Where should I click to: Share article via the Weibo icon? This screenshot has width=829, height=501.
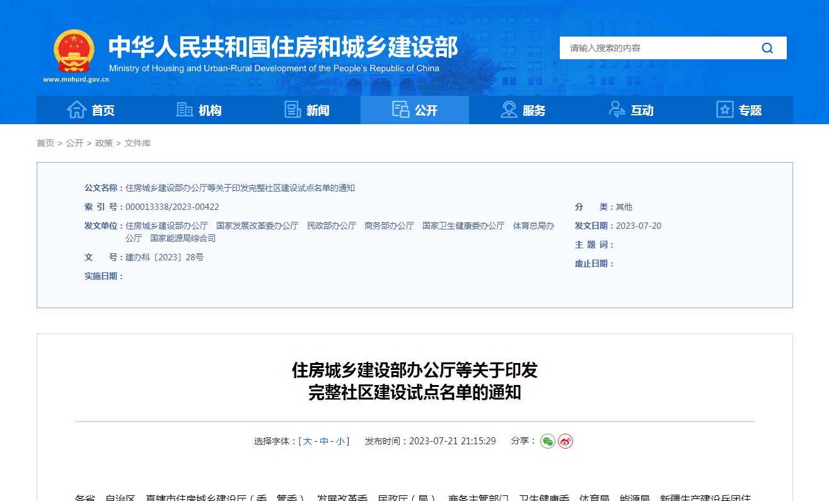pos(565,442)
